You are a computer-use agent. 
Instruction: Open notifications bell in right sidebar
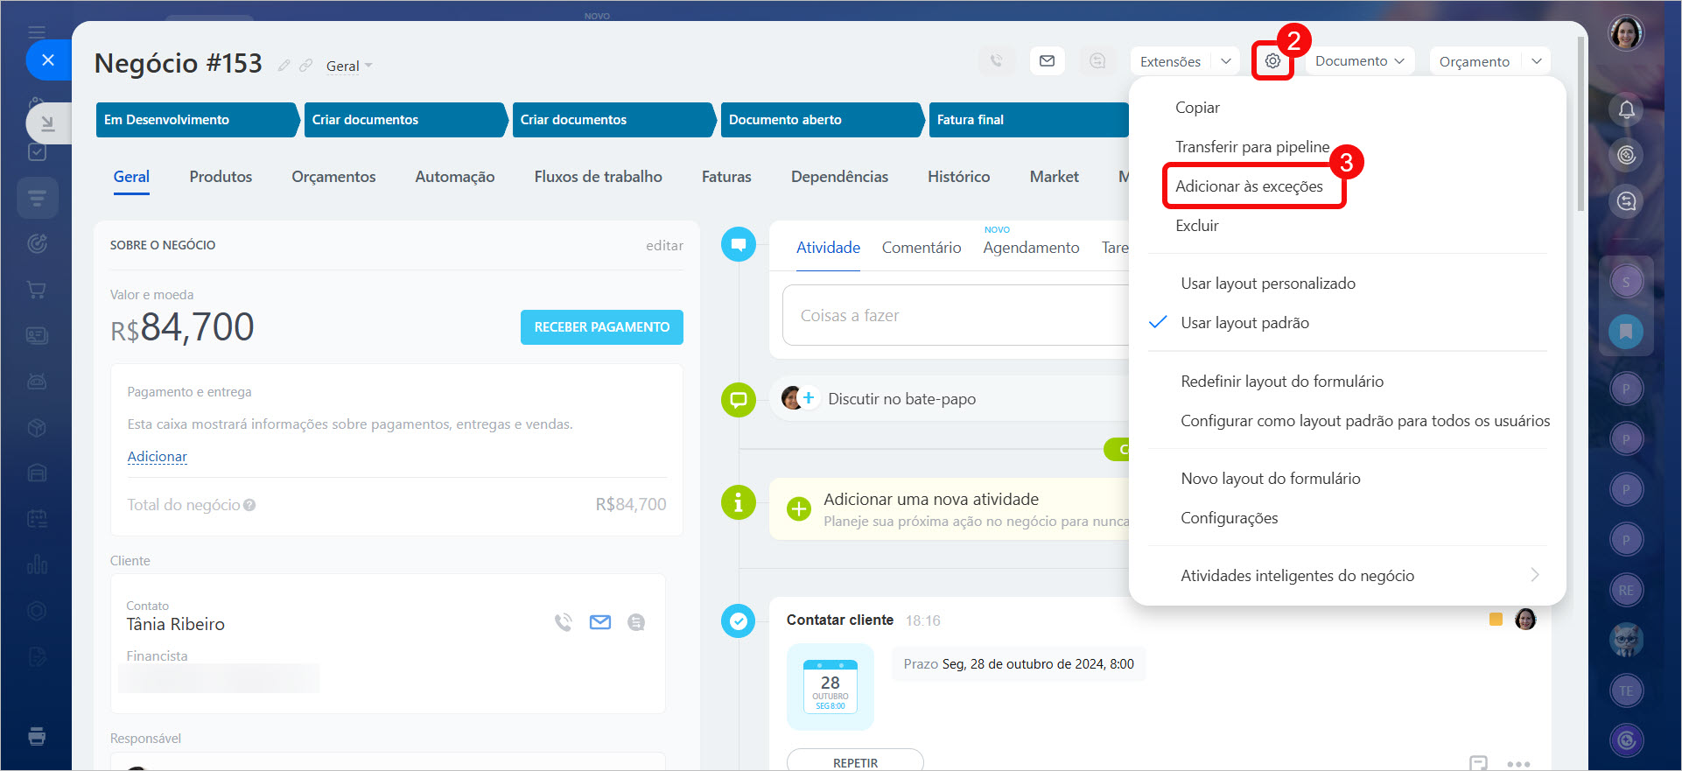[x=1626, y=109]
